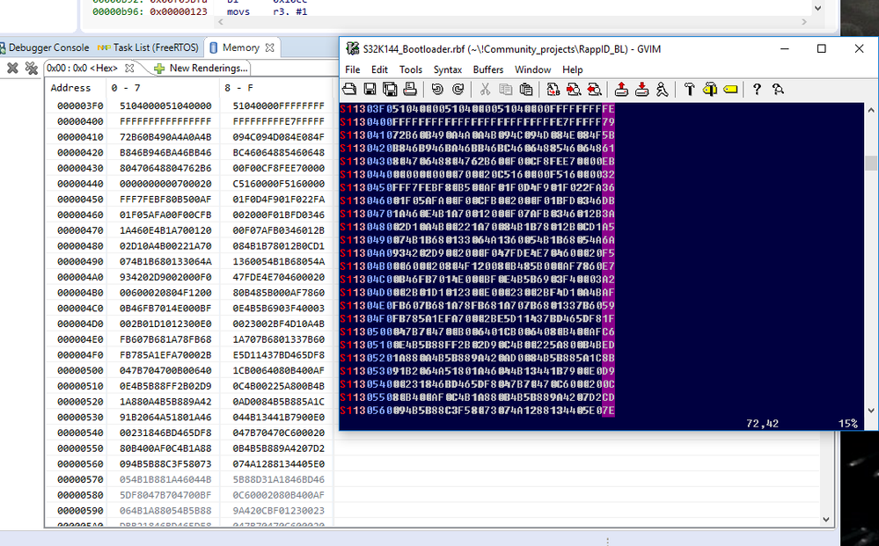The width and height of the screenshot is (879, 546).
Task: Select the Memory tab
Action: [x=241, y=47]
